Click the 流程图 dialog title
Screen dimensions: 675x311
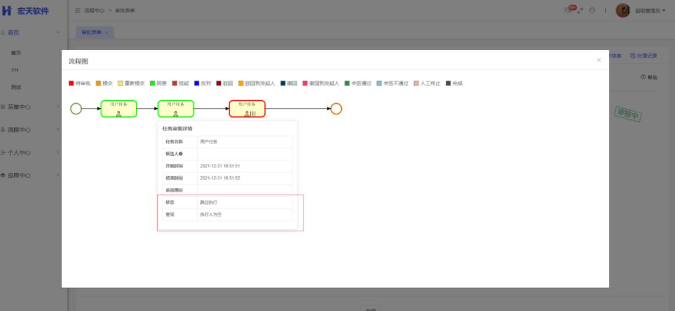point(79,62)
